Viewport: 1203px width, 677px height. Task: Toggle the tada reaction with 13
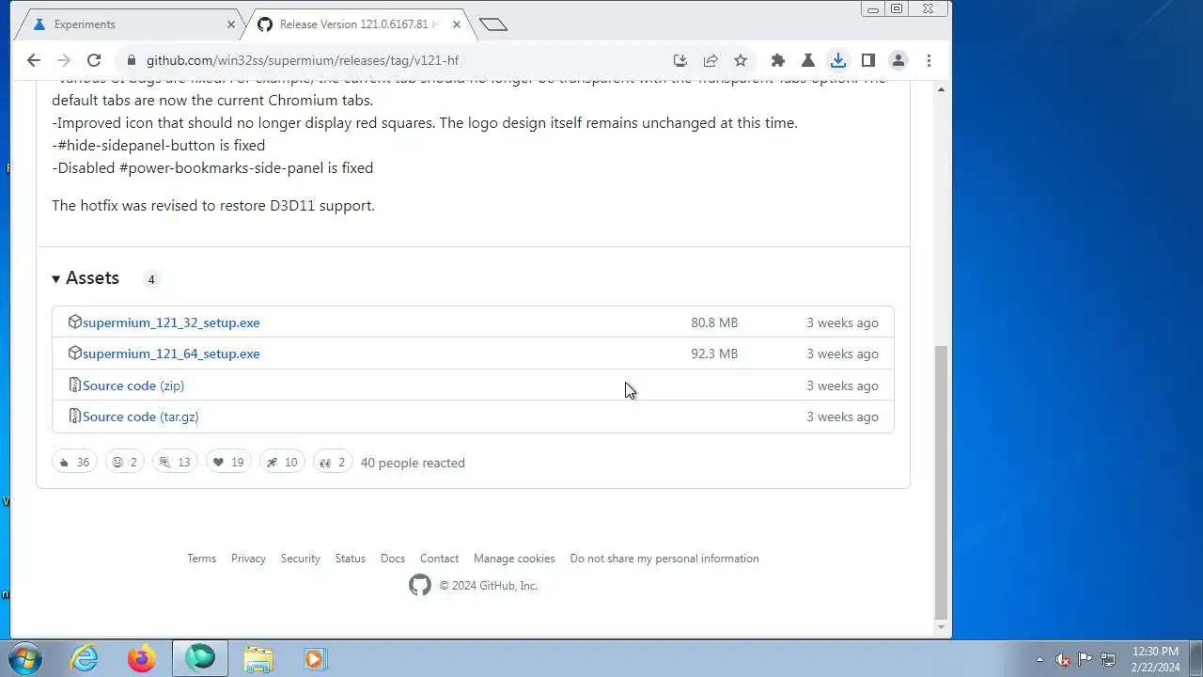tap(175, 462)
